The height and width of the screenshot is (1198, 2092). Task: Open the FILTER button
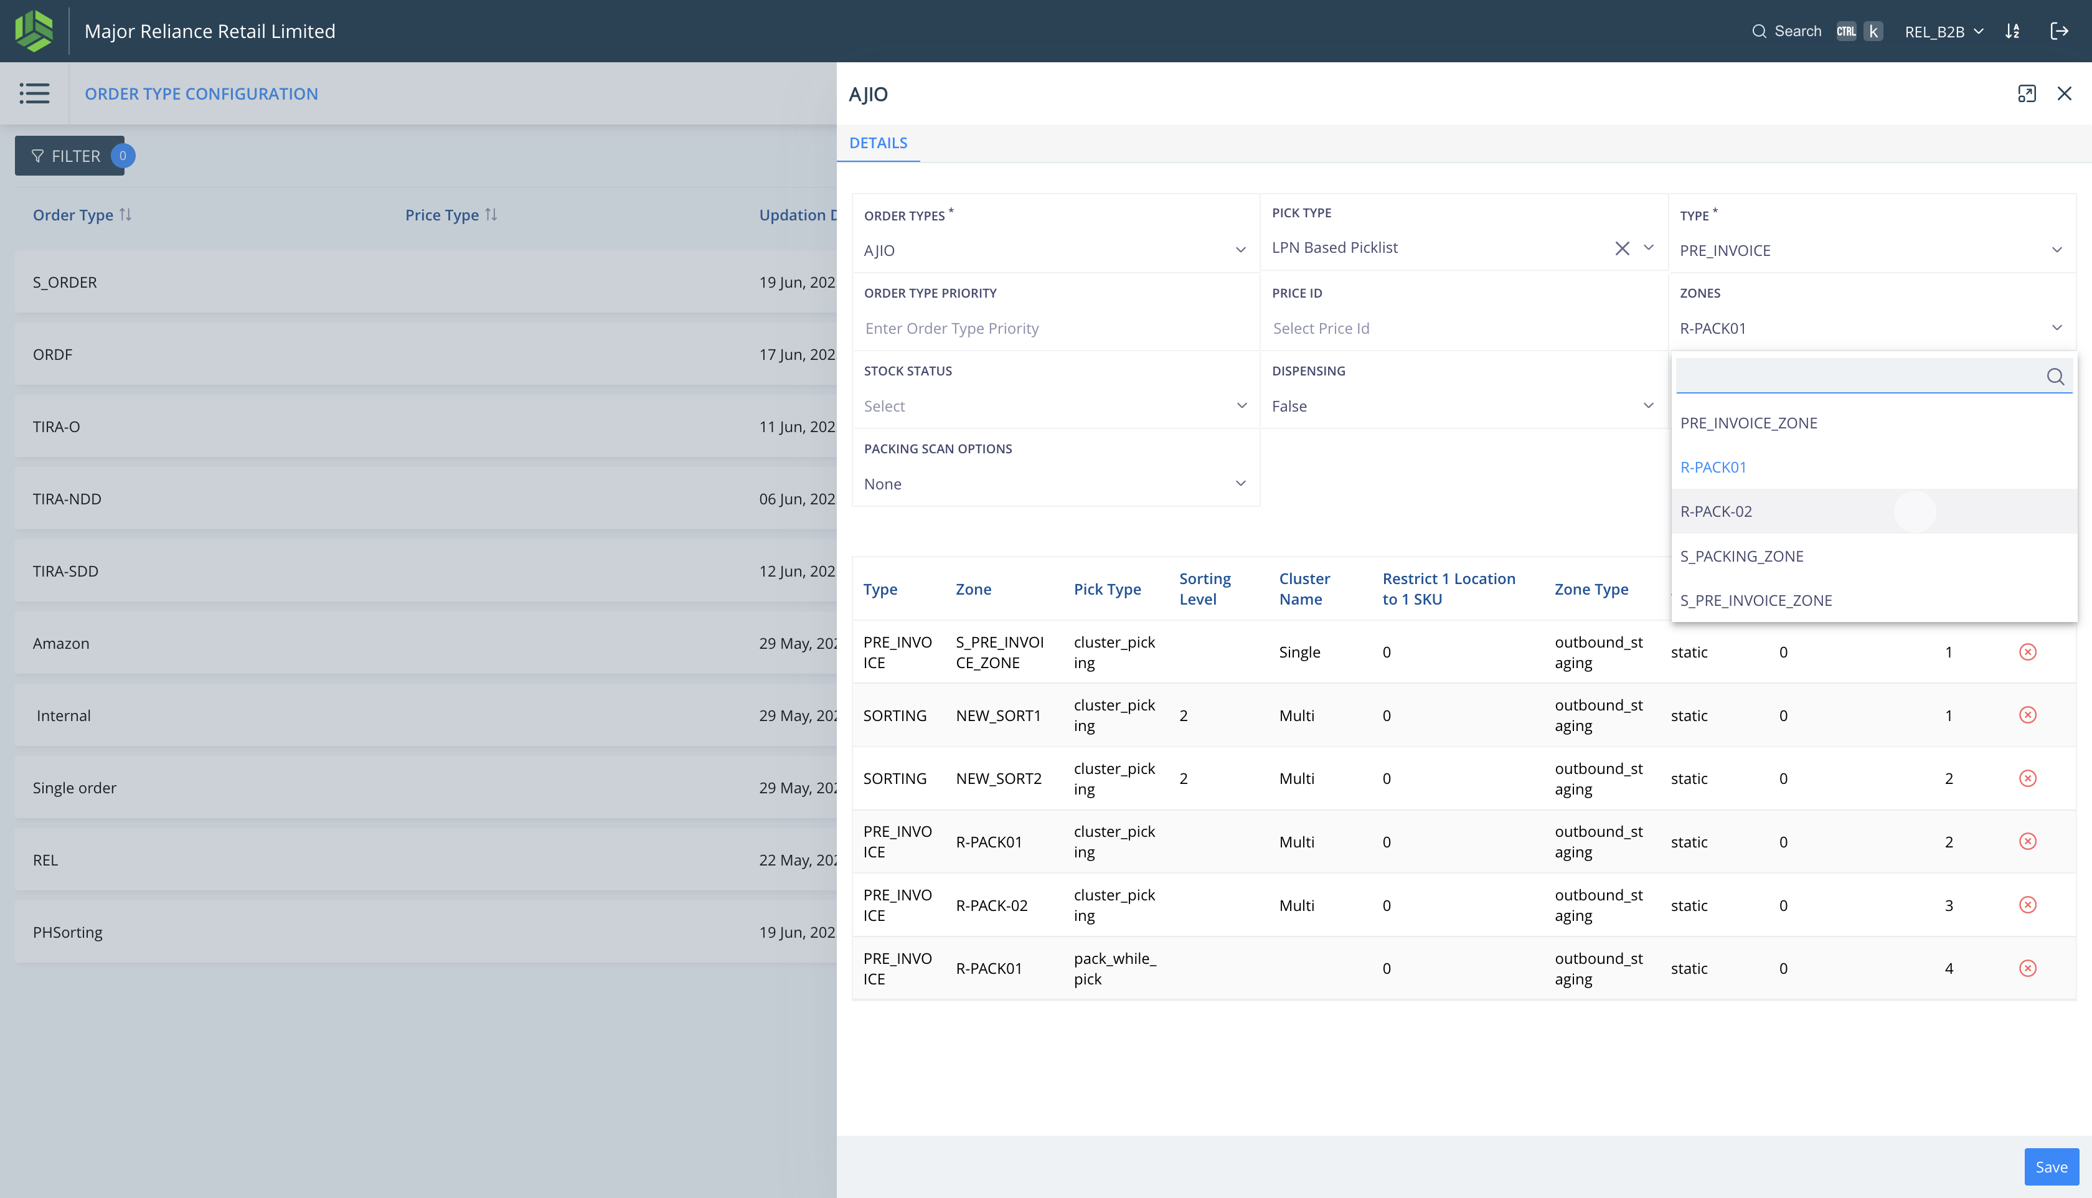tap(69, 156)
